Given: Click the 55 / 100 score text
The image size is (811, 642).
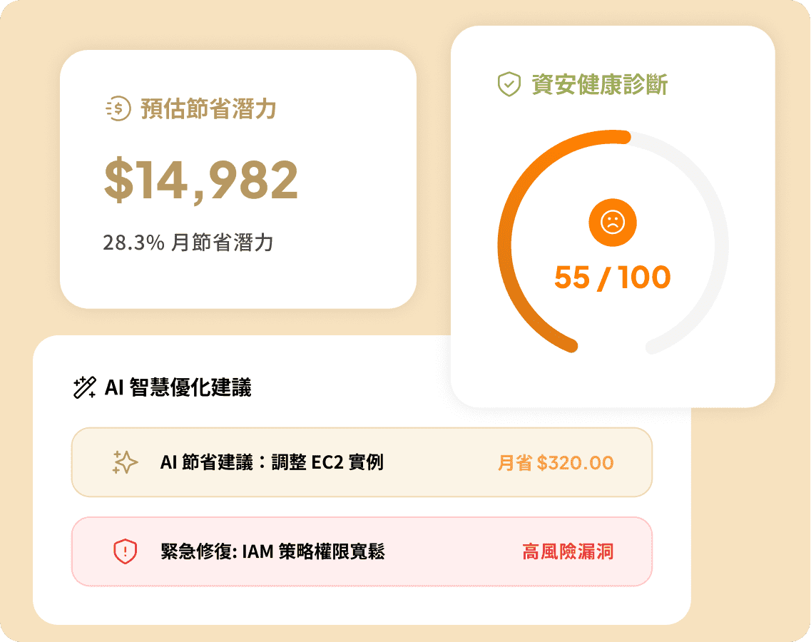Looking at the screenshot, I should pyautogui.click(x=613, y=277).
